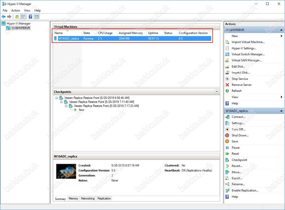Toggle the Show/Hide Console Tree icon

coord(23,17)
